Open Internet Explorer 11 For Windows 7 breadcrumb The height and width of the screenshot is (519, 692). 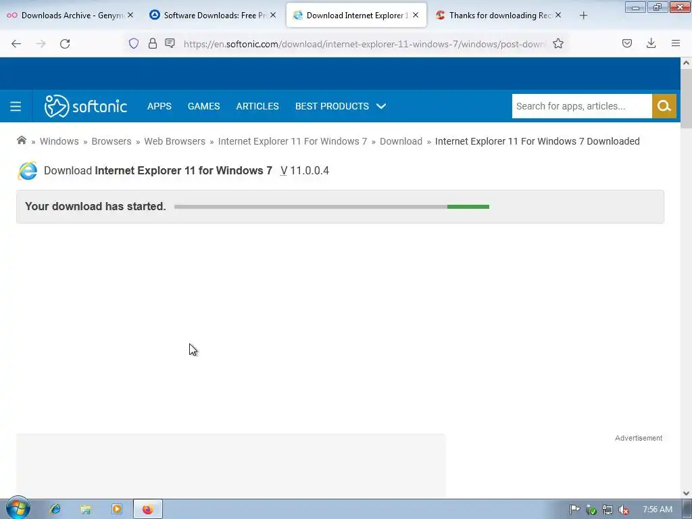point(292,141)
